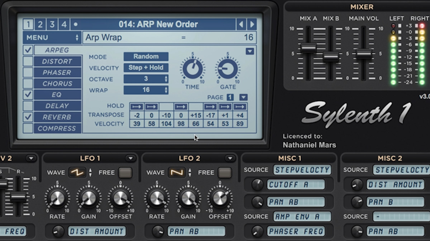The width and height of the screenshot is (430, 241).
Task: Click preset name 014: ARP New Order
Action: tap(158, 24)
